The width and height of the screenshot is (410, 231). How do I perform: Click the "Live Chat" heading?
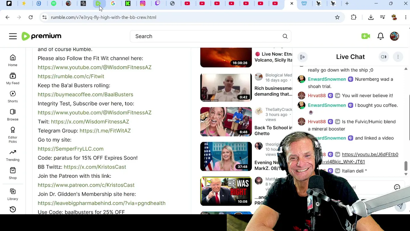point(350,57)
